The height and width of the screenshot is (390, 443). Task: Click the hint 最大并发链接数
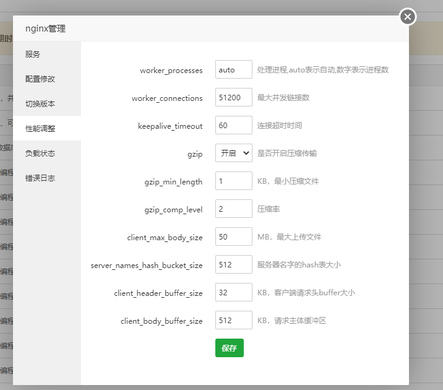pyautogui.click(x=283, y=98)
